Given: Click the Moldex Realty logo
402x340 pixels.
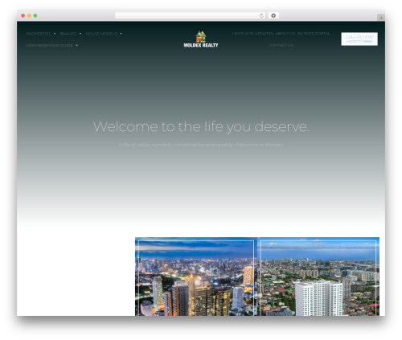Looking at the screenshot, I should click(x=201, y=39).
